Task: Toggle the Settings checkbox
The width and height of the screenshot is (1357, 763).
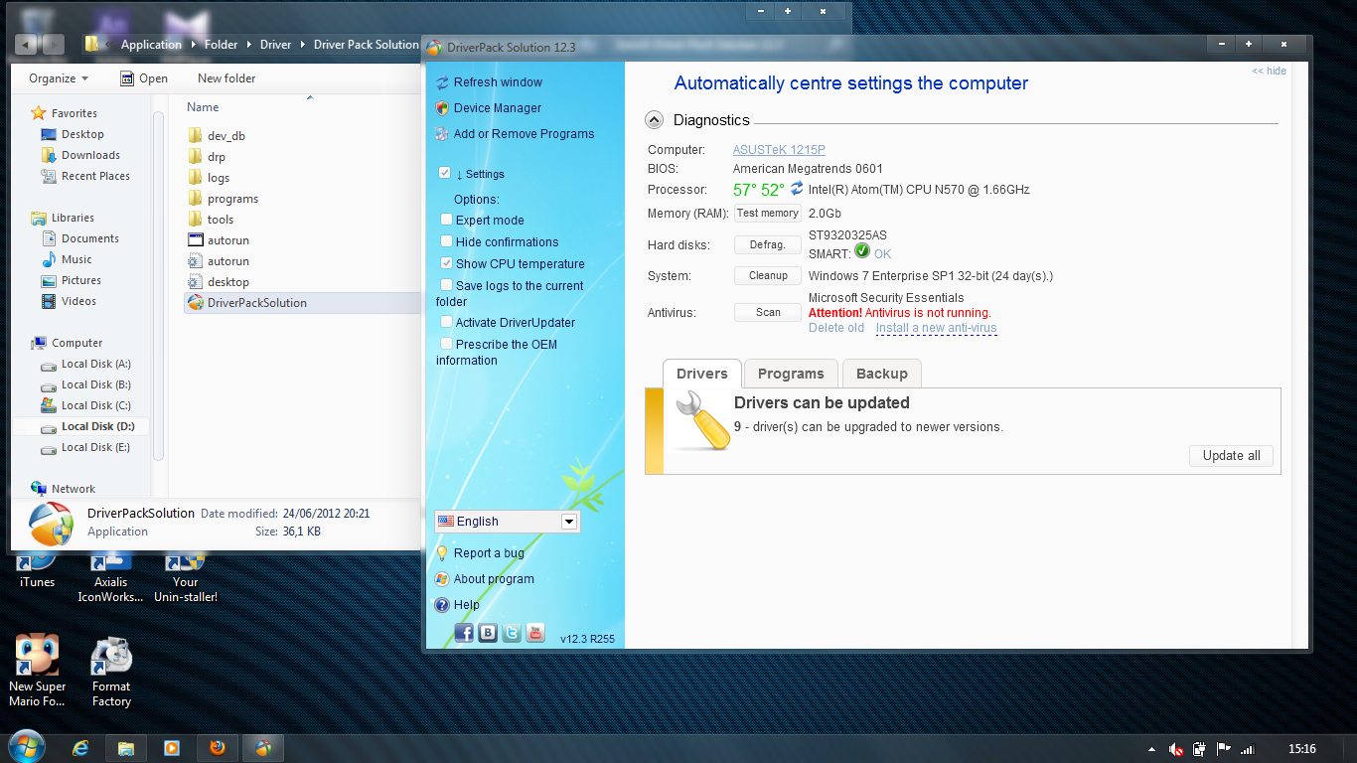Action: coord(444,173)
